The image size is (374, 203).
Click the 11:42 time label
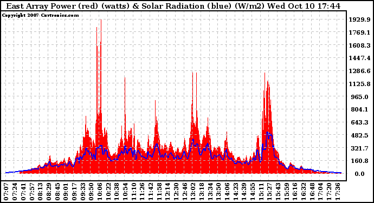151,192
